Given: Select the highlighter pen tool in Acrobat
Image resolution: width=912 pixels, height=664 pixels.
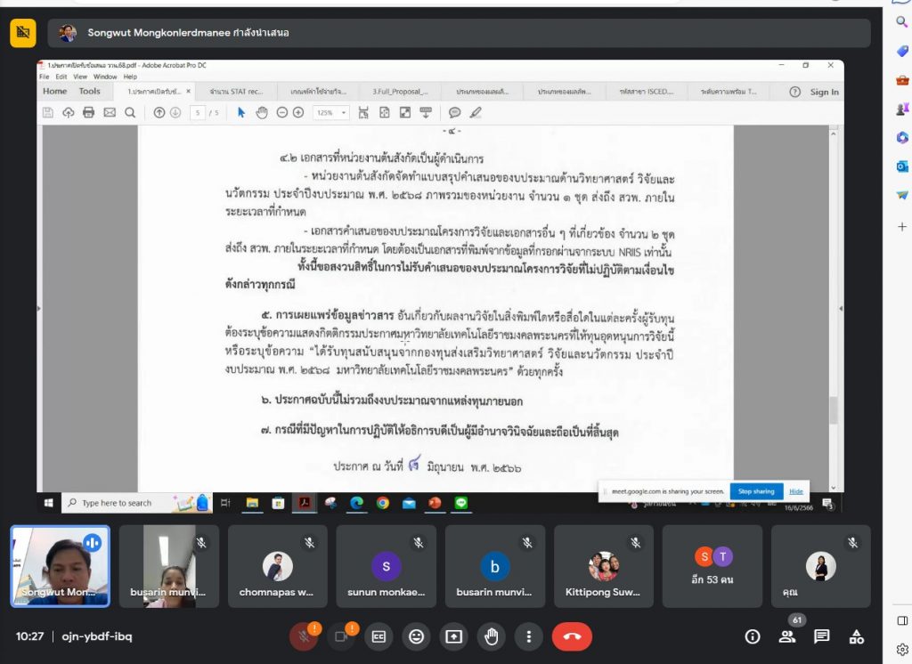Looking at the screenshot, I should click(x=476, y=113).
